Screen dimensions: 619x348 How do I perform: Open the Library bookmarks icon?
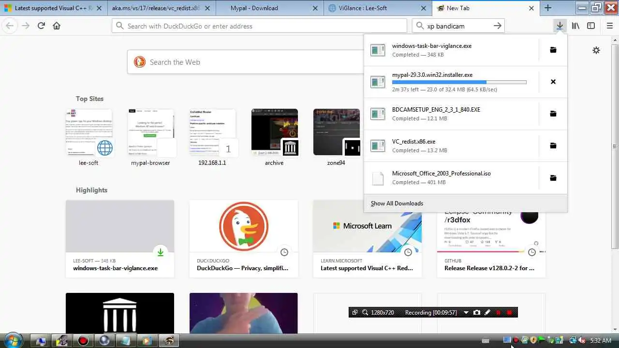pyautogui.click(x=575, y=26)
